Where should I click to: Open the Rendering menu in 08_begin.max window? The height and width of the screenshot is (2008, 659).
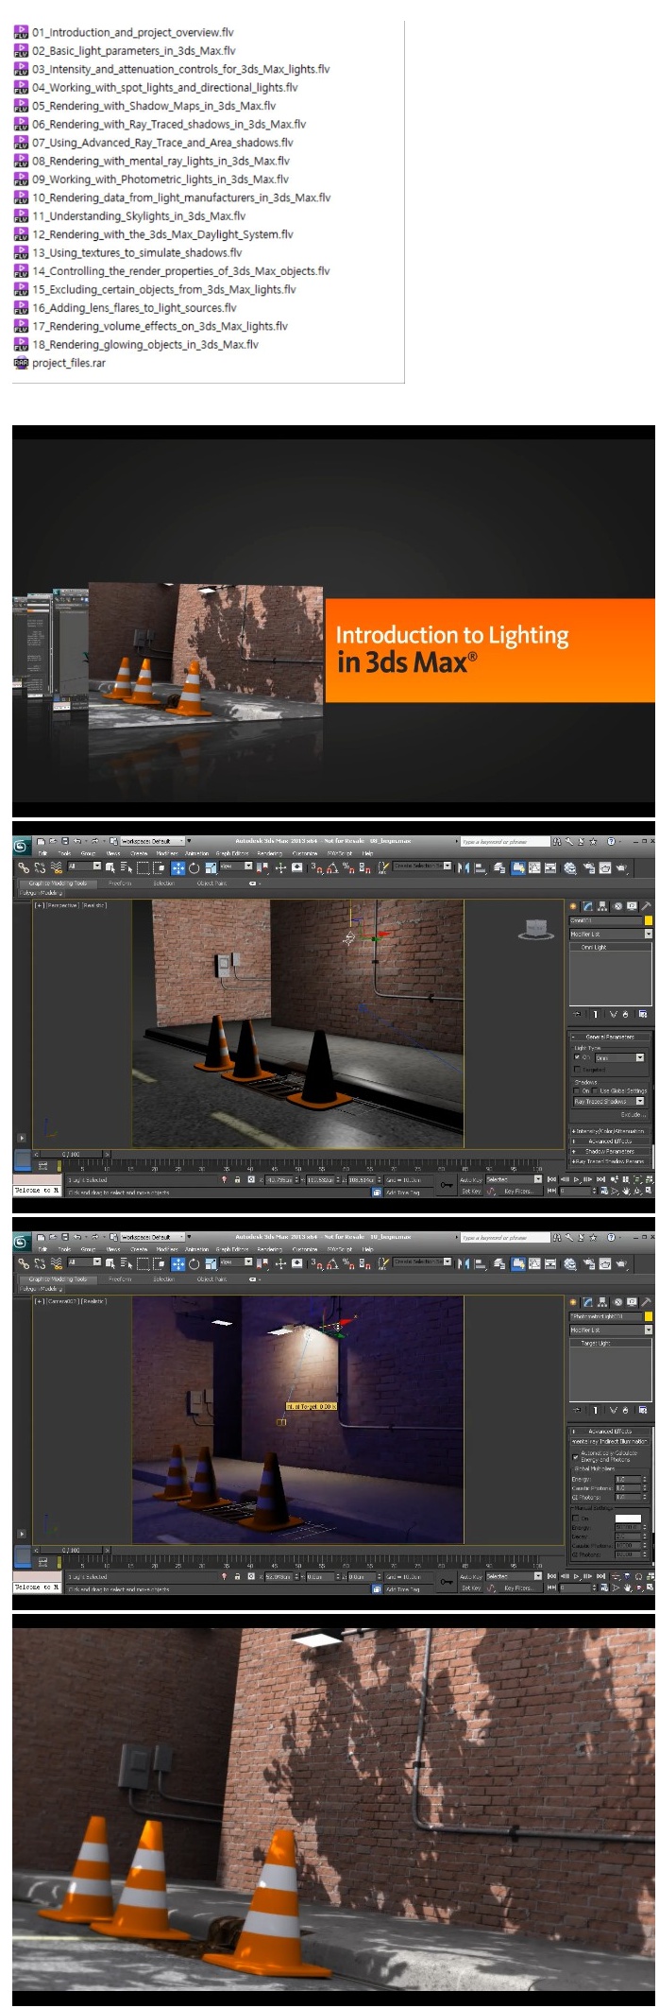pyautogui.click(x=270, y=853)
